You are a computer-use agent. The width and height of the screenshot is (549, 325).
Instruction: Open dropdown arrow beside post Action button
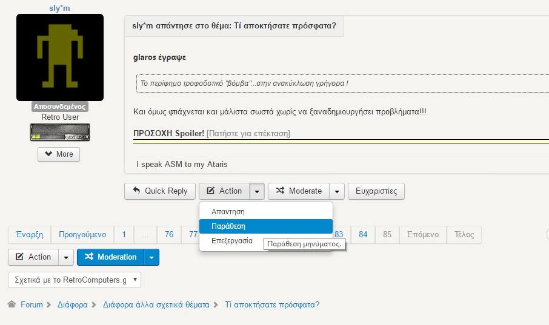click(x=257, y=191)
